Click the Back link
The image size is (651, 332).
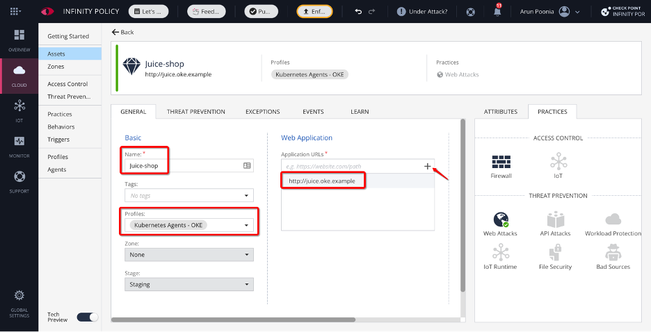click(123, 32)
